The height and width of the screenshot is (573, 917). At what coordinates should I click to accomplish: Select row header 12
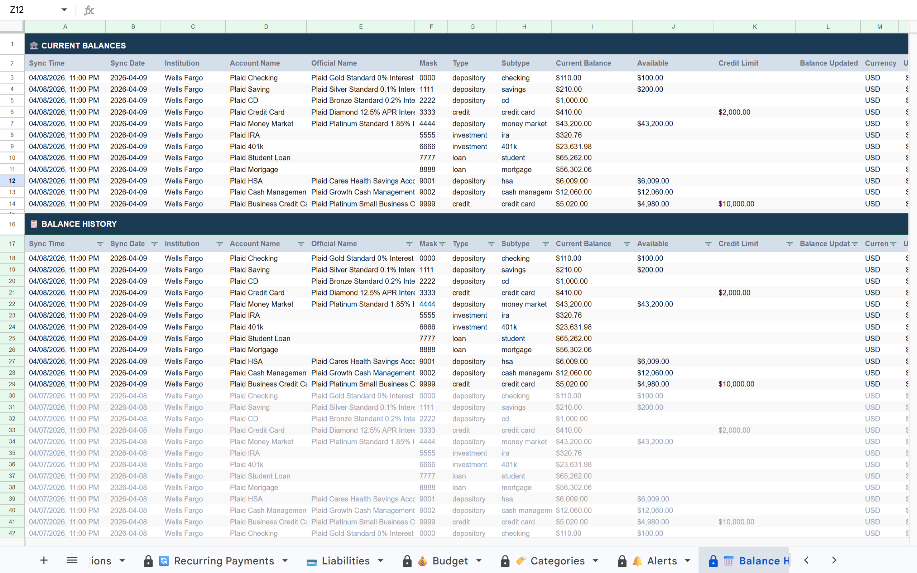pyautogui.click(x=12, y=181)
